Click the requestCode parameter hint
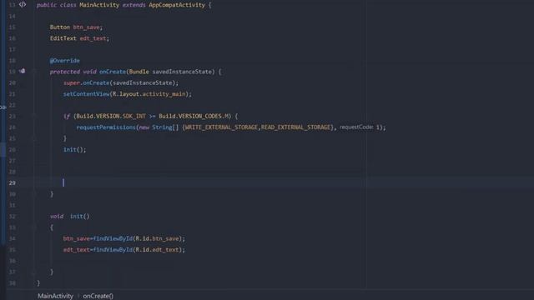The height and width of the screenshot is (300, 534). pyautogui.click(x=356, y=127)
